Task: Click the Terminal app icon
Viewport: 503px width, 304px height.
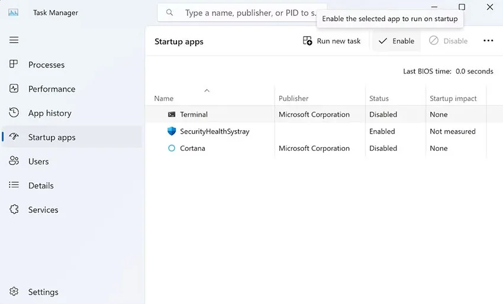Action: pyautogui.click(x=172, y=114)
